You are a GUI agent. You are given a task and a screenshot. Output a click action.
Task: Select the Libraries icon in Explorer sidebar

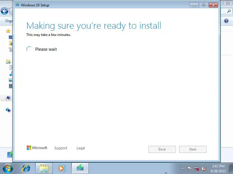point(8,62)
